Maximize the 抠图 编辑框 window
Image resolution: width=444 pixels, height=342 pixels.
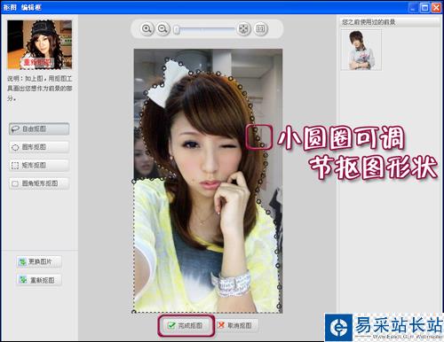tap(425, 7)
